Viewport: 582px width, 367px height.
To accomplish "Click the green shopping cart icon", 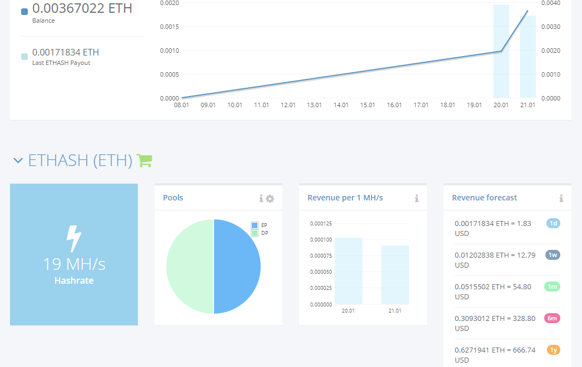I will 145,160.
